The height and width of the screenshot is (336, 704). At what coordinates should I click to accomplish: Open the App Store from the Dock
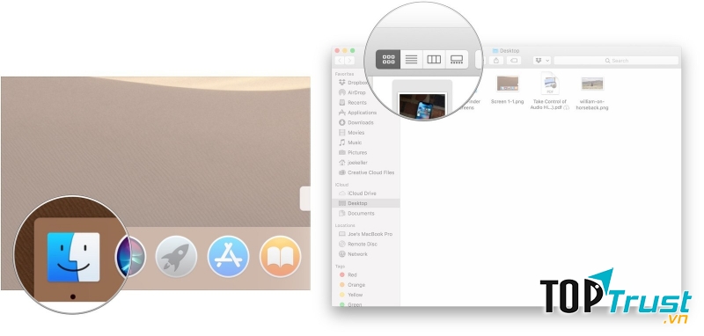228,257
